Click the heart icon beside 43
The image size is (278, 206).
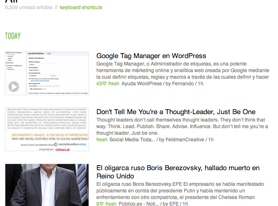[x=105, y=84]
